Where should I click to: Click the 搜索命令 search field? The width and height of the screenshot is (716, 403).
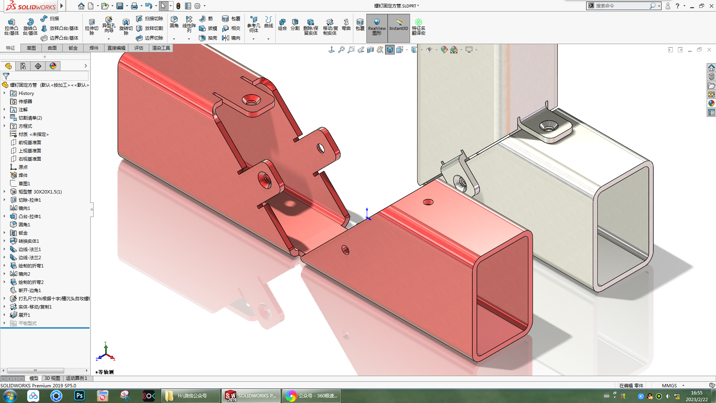621,6
